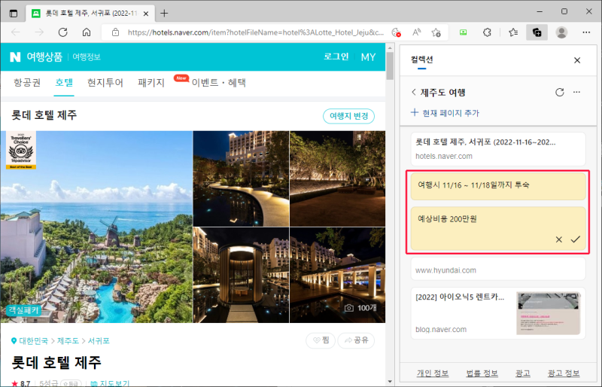Click the scrollbar up arrow
The height and width of the screenshot is (387, 602).
pyautogui.click(x=390, y=48)
